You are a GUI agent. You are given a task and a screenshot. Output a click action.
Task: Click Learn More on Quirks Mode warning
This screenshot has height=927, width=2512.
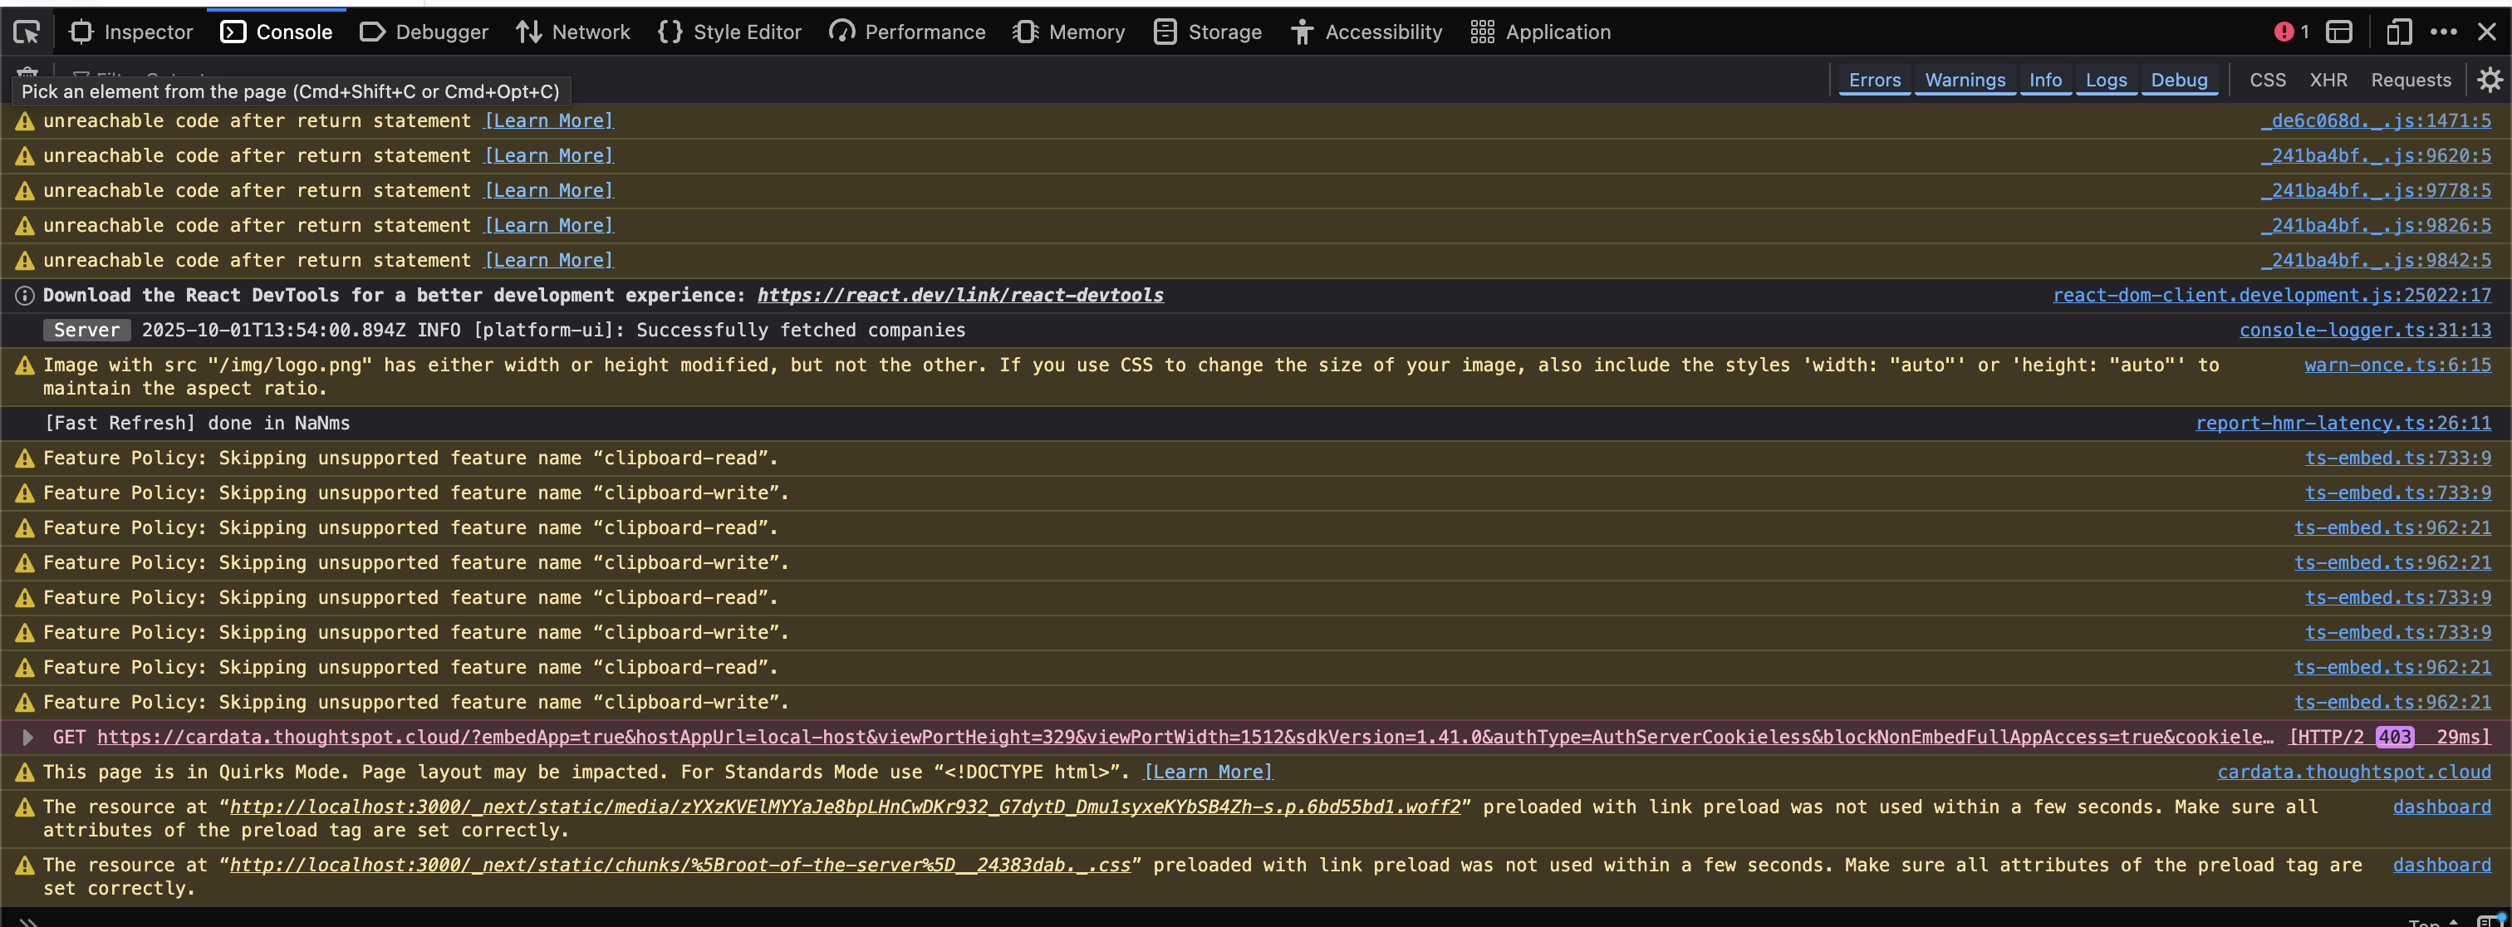pyautogui.click(x=1207, y=772)
